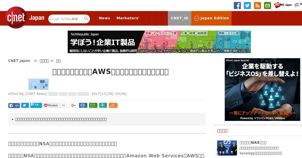Image resolution: width=302 pixels, height=158 pixels.
Task: Open CNET Japan's Twitter from header icon
Action: 247,6
